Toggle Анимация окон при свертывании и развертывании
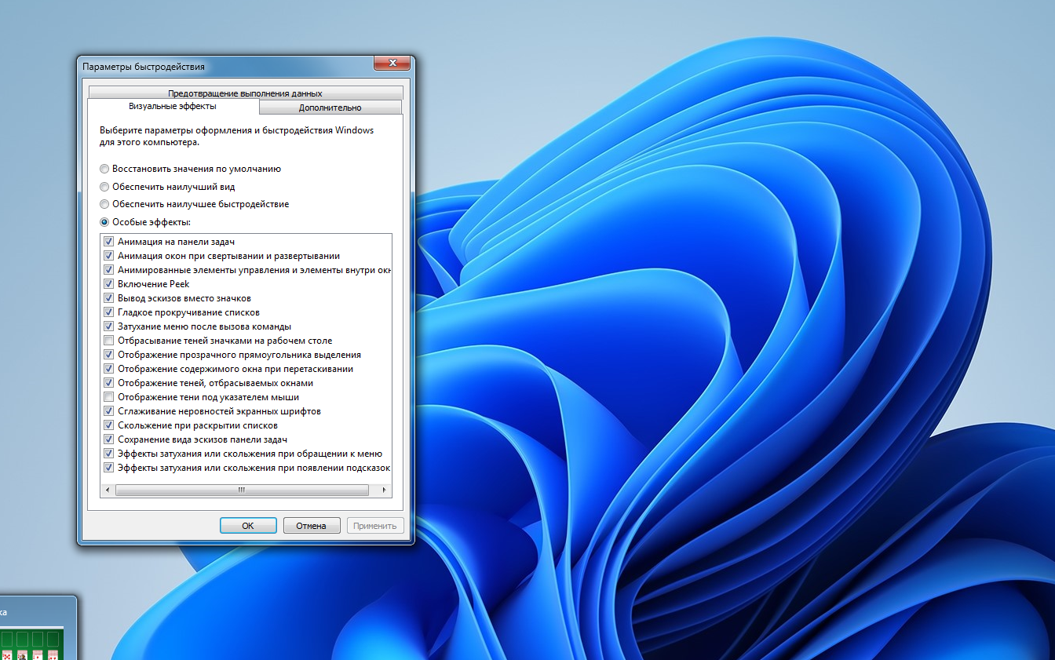 [x=108, y=256]
